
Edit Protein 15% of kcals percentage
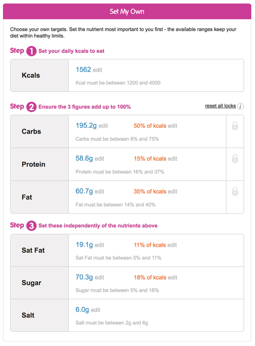tap(173, 159)
